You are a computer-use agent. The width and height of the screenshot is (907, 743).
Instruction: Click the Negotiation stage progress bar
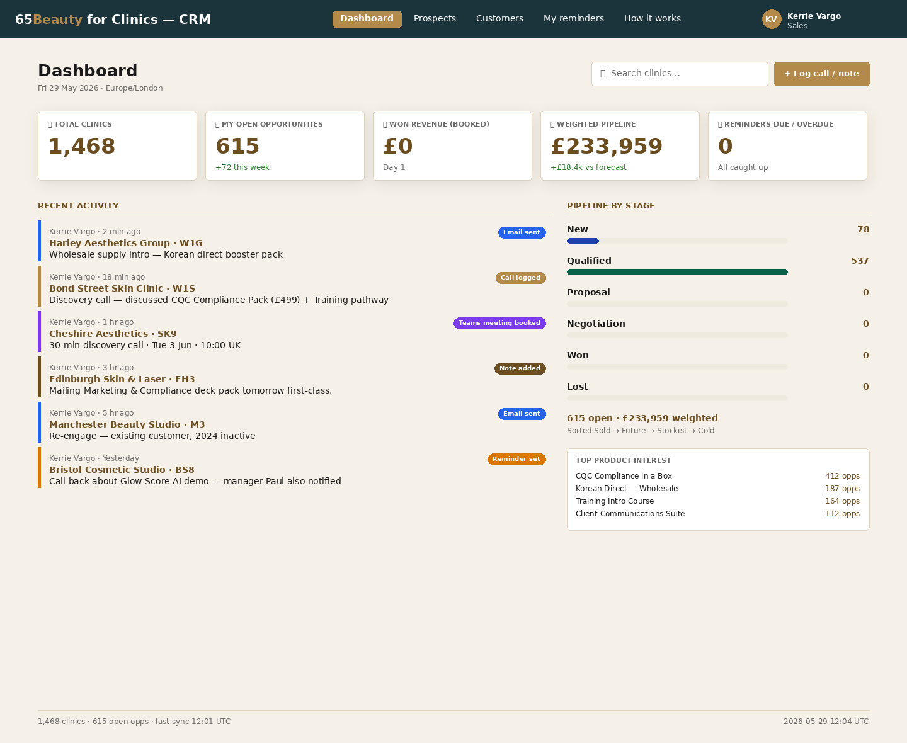point(677,336)
